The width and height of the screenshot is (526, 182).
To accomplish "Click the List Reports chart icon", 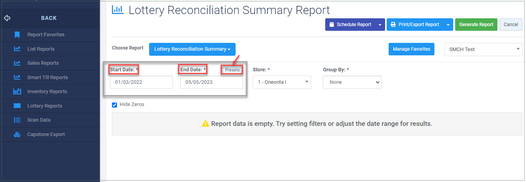I will (x=17, y=49).
